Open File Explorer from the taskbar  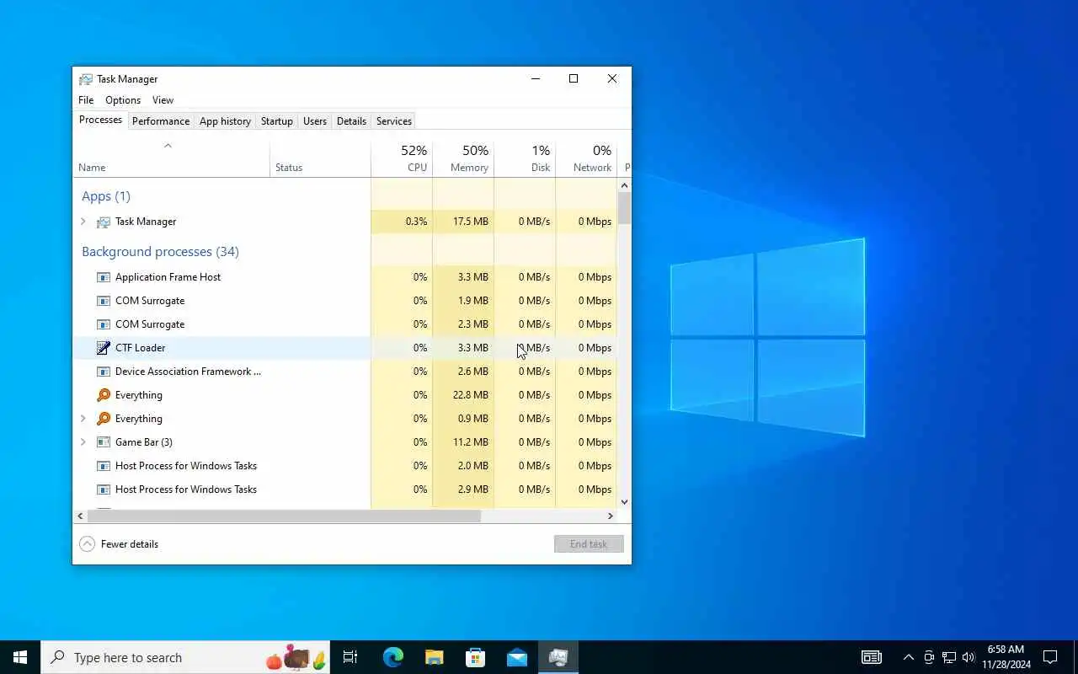(x=434, y=657)
